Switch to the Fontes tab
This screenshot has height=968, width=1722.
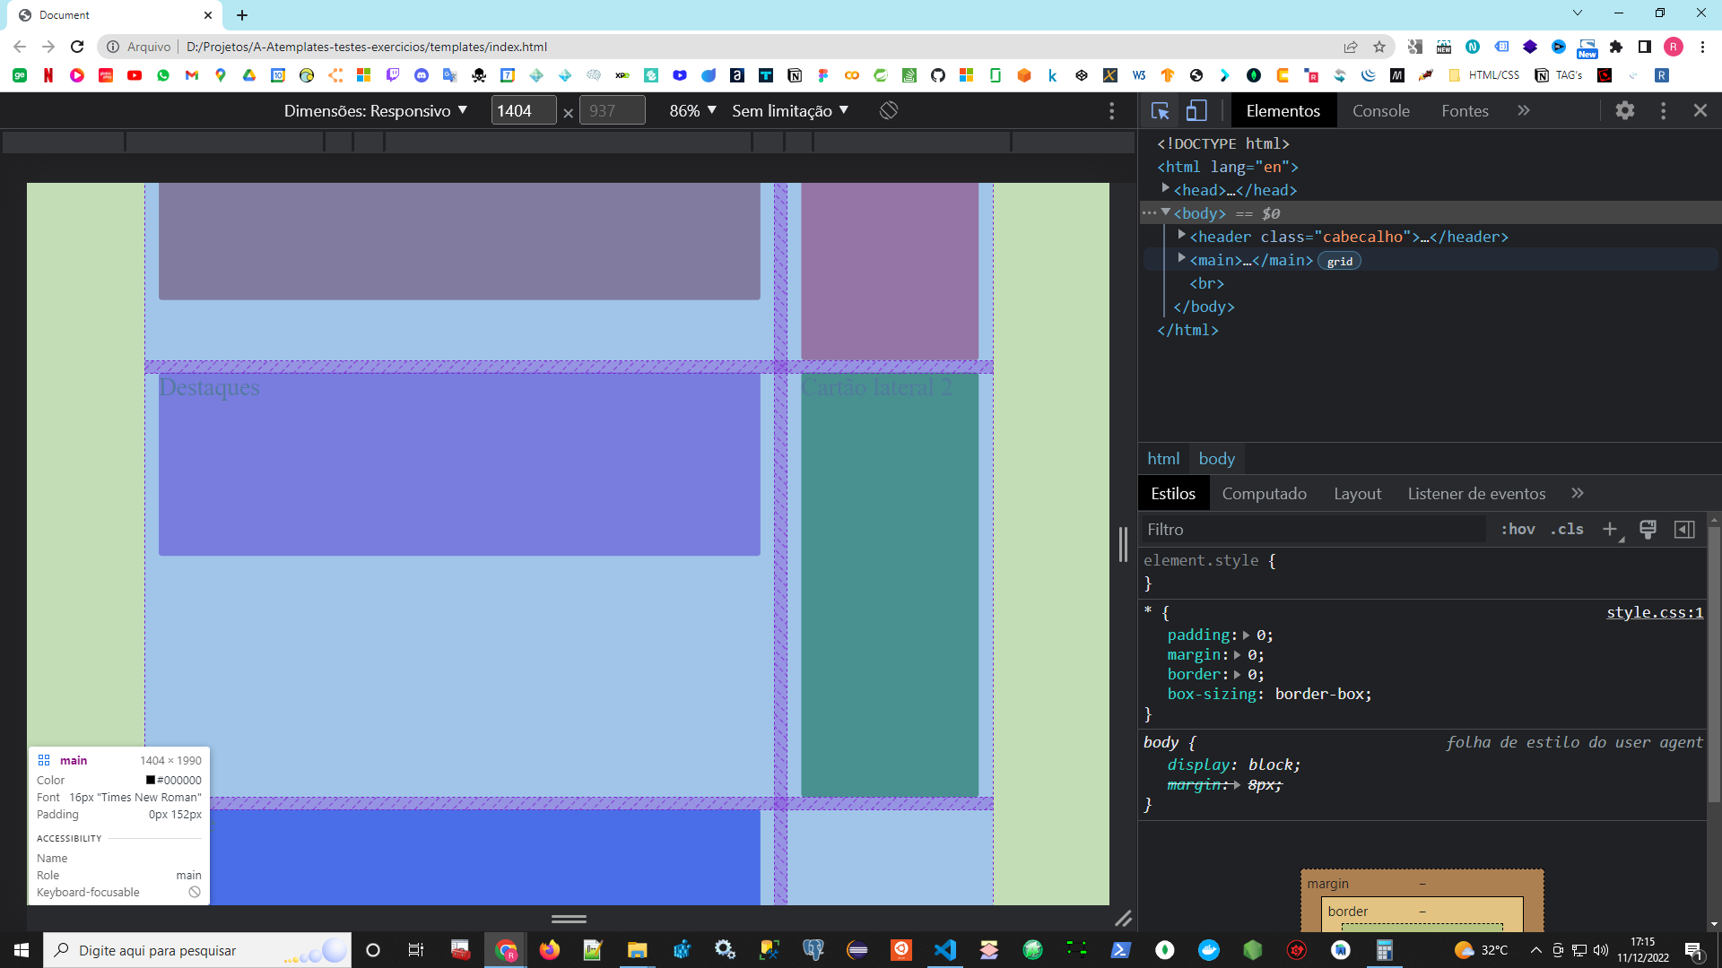[x=1465, y=110]
